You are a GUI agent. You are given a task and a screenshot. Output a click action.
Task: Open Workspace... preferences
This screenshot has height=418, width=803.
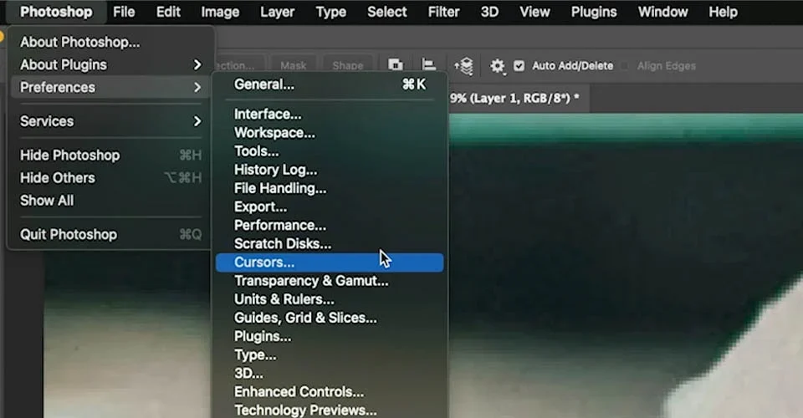point(330,133)
